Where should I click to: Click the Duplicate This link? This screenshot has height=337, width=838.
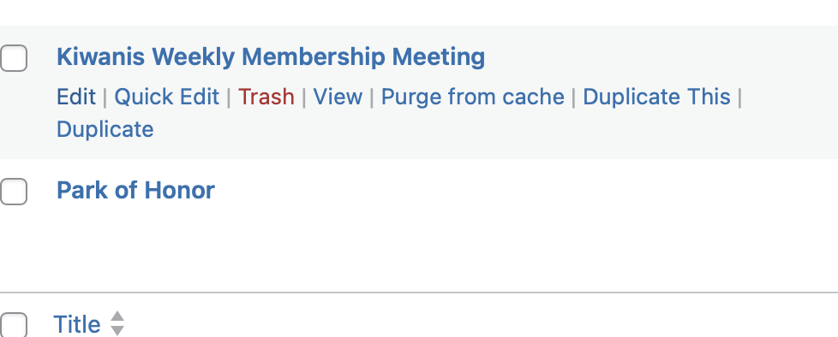(x=656, y=97)
